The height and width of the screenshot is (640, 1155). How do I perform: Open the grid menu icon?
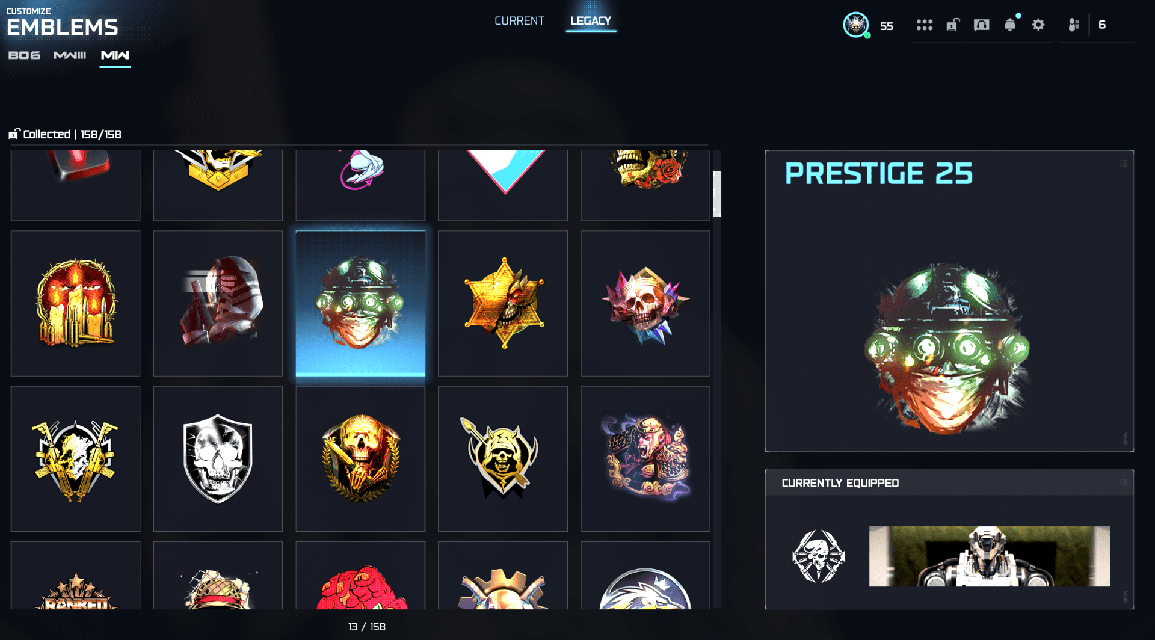click(924, 25)
